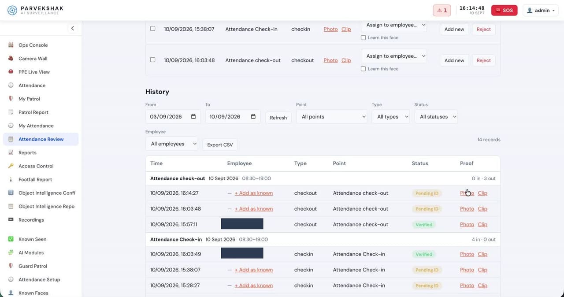The width and height of the screenshot is (564, 297).
Task: Click Add as known for 15:28:27 checkin
Action: pyautogui.click(x=254, y=286)
